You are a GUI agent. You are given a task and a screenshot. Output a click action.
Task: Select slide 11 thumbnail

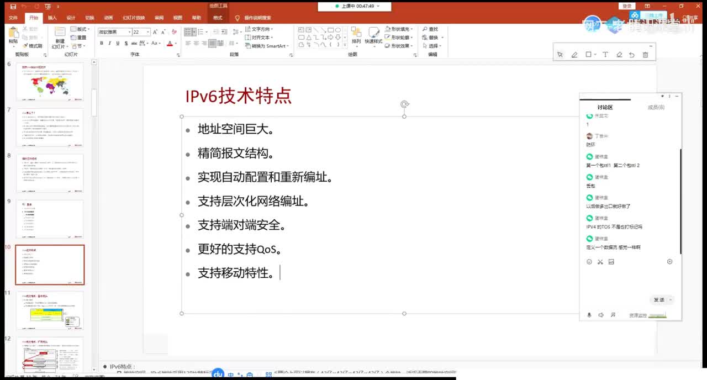[x=50, y=310]
